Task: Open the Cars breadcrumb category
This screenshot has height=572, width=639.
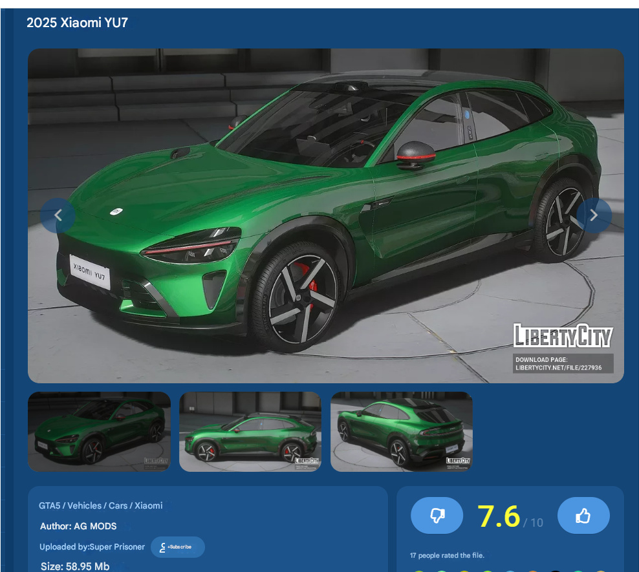Action: pos(118,505)
